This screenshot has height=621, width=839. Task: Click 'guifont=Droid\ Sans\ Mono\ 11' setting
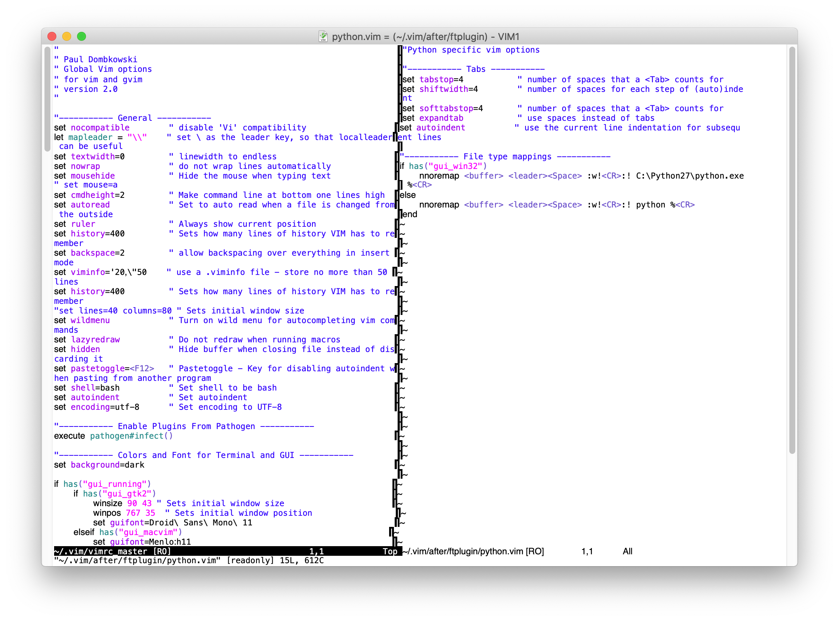click(181, 523)
